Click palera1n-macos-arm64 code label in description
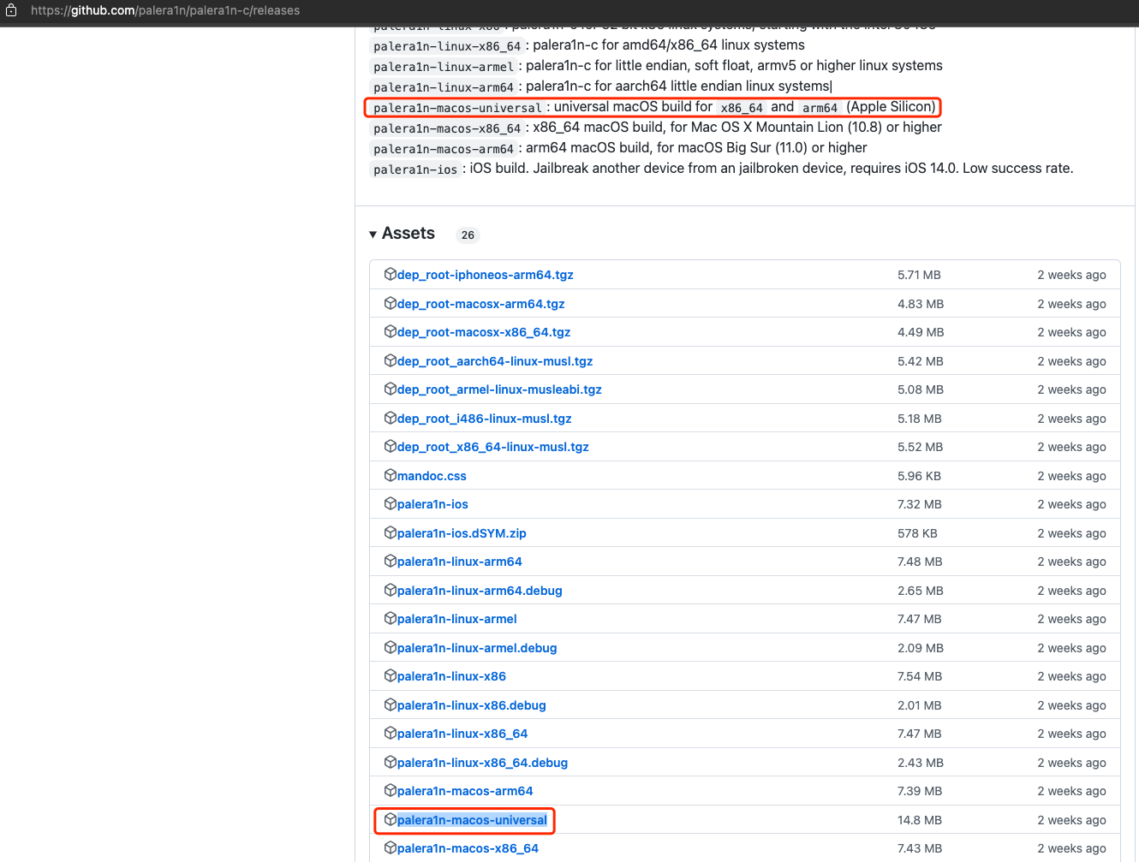1139x862 pixels. coord(444,149)
